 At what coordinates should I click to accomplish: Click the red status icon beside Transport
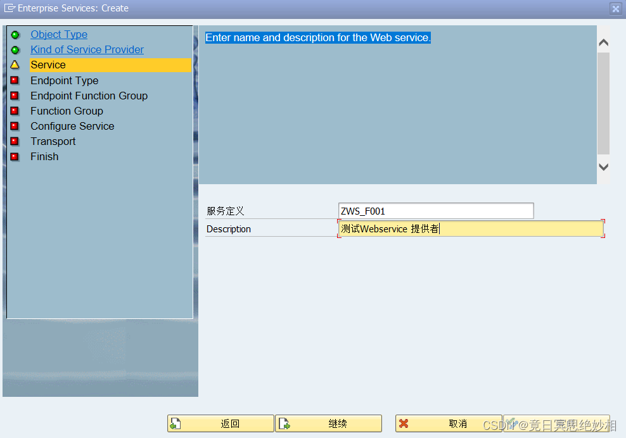pyautogui.click(x=15, y=141)
